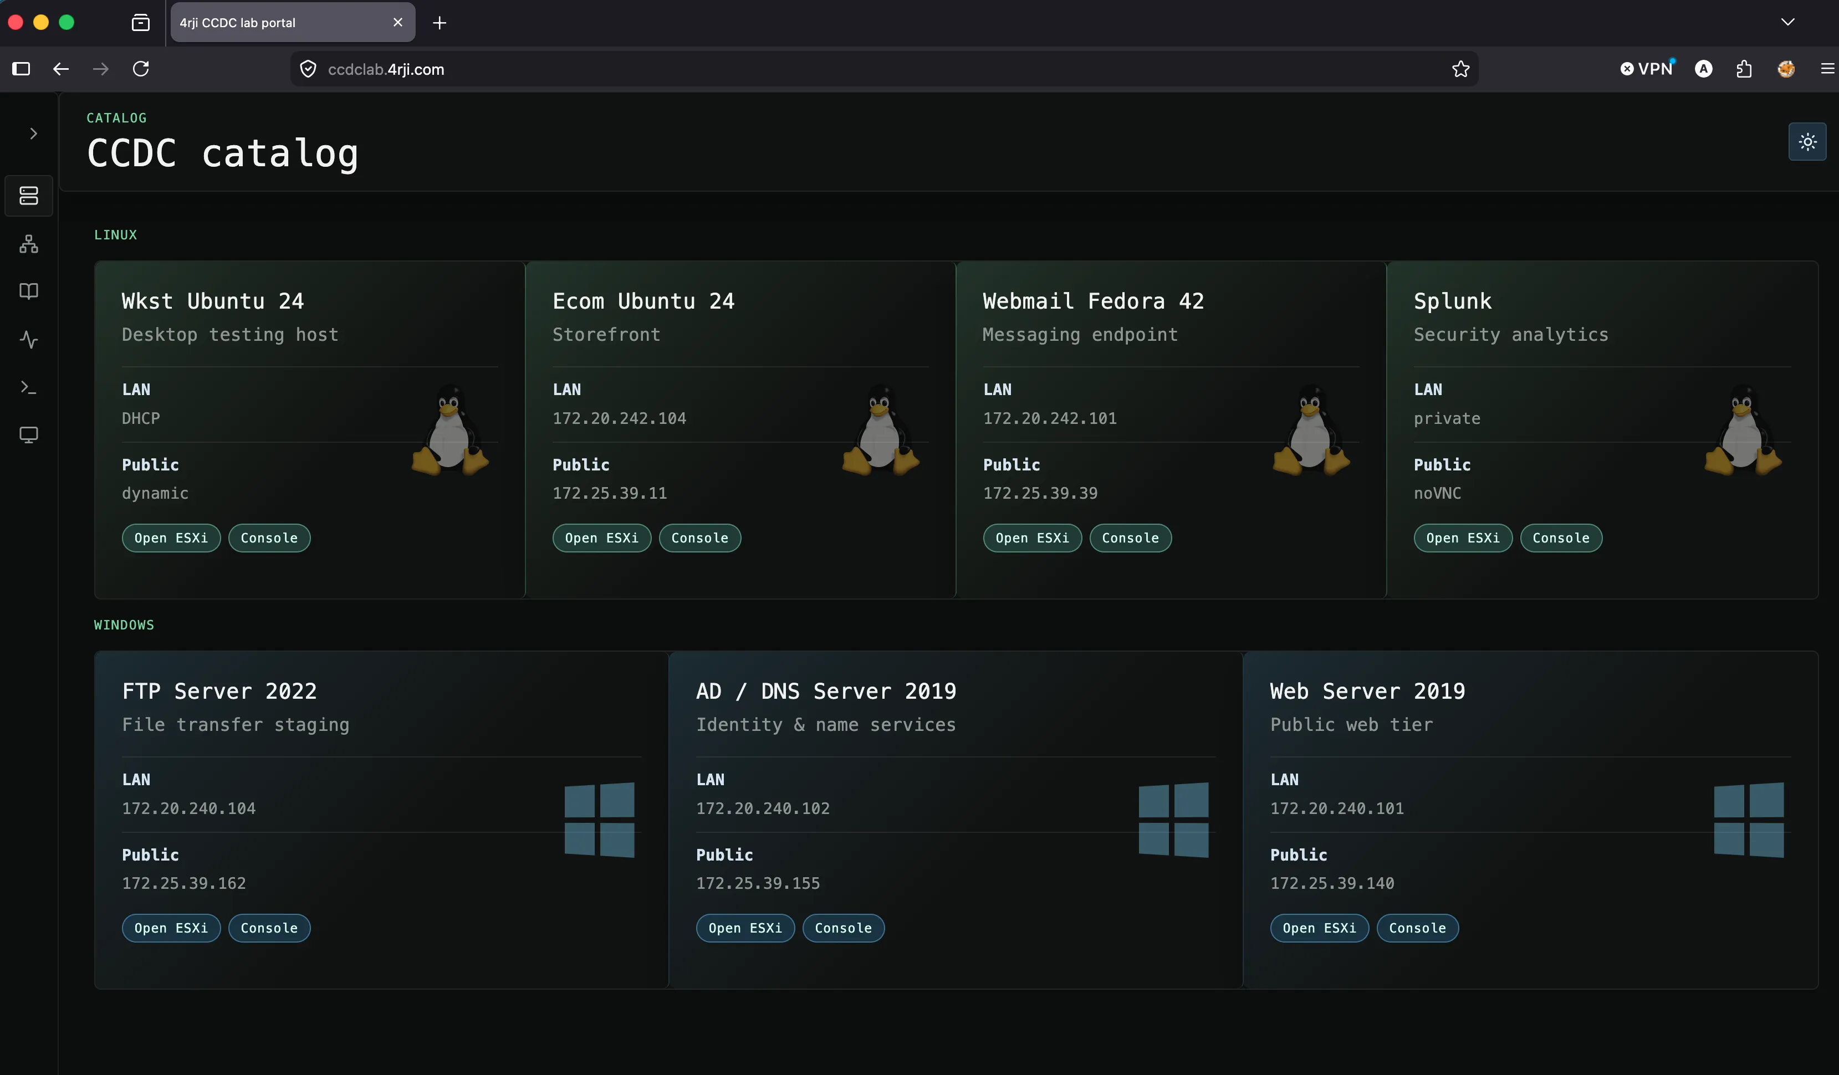
Task: Click the Windows logo on Web Server 2019 card
Action: coord(1749,820)
